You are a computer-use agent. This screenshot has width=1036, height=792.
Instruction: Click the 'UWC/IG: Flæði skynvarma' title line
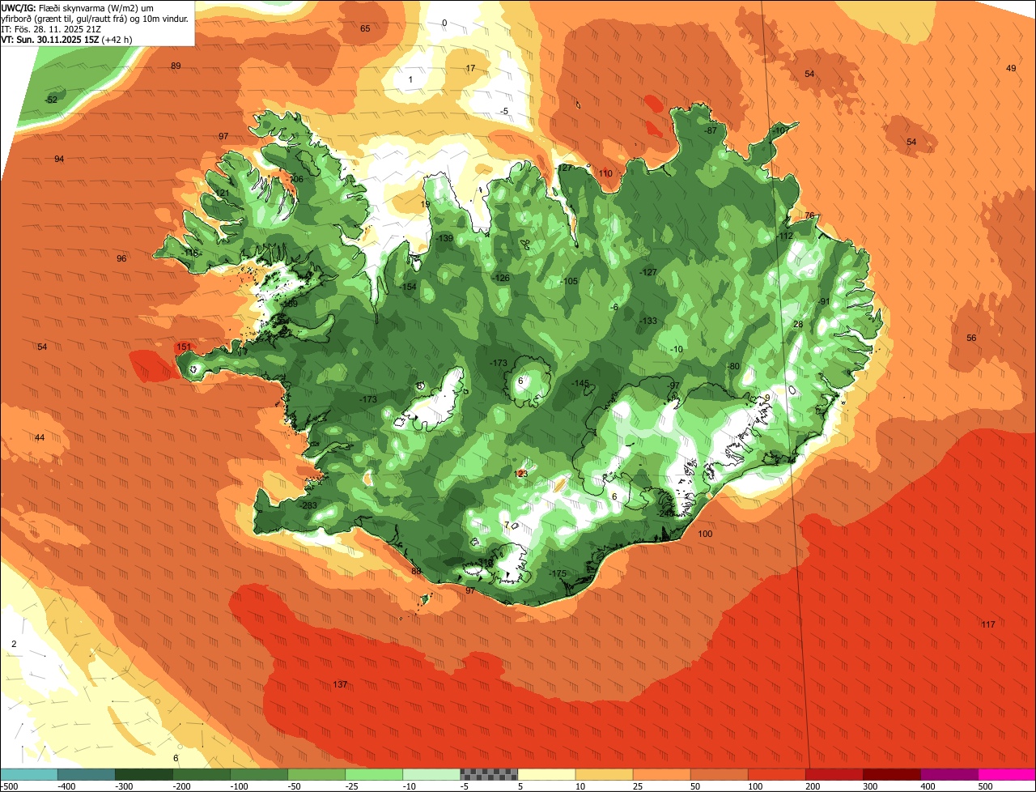click(x=77, y=6)
